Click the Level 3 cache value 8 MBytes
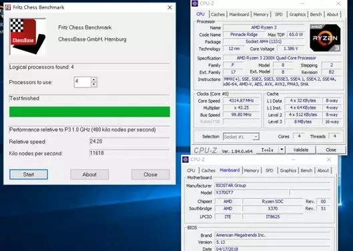This screenshot has height=251, width=353. (303, 121)
